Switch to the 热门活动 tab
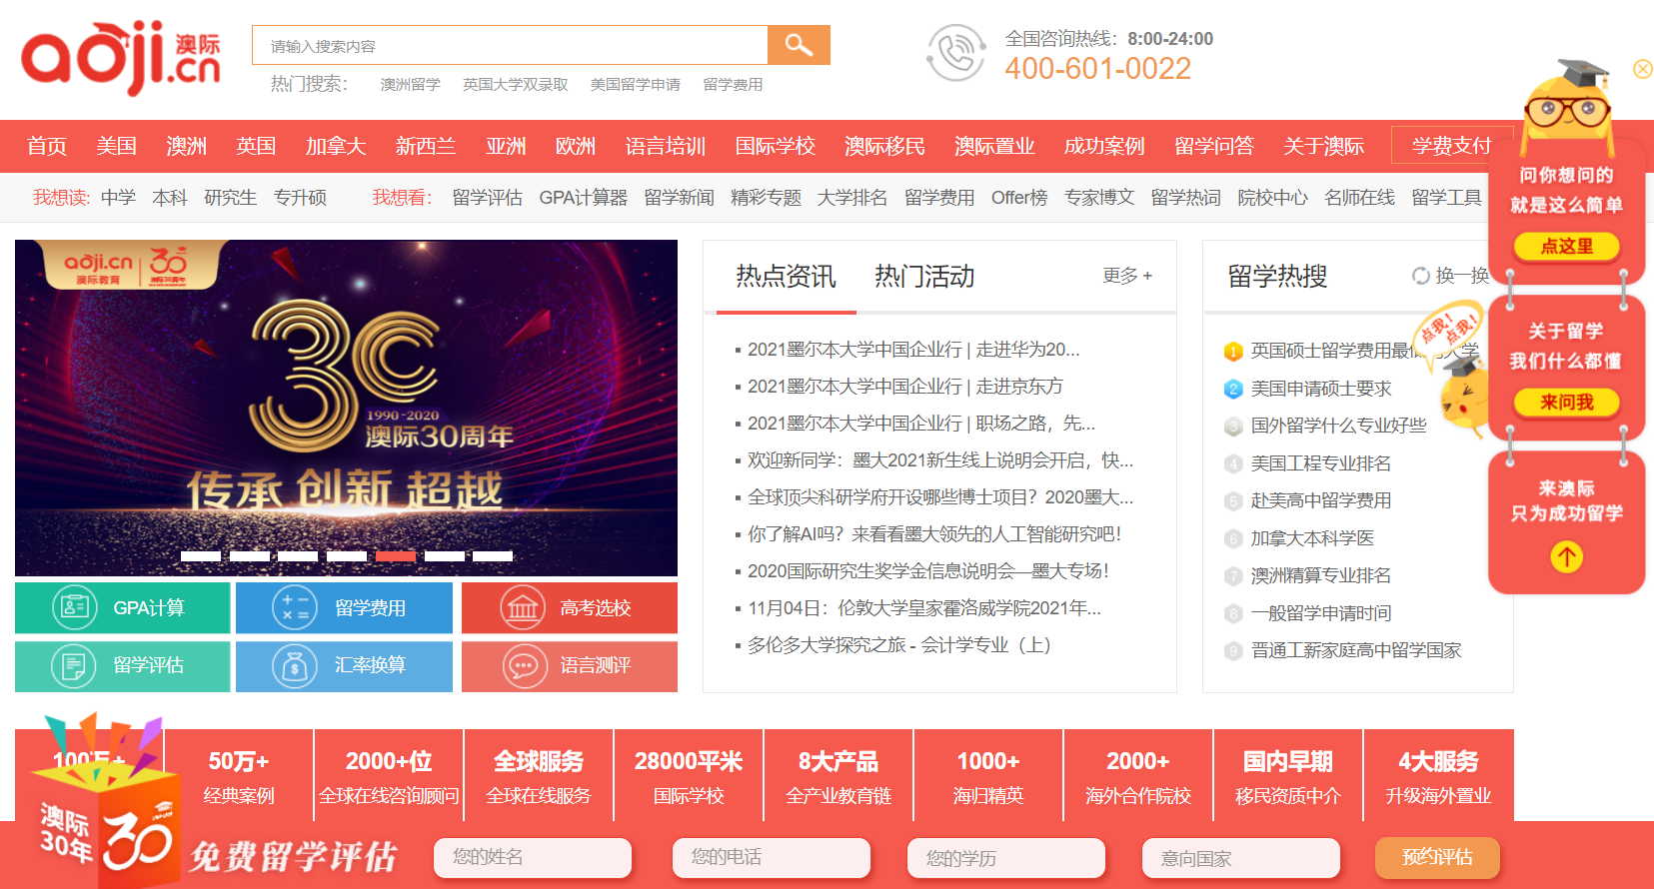Image resolution: width=1654 pixels, height=889 pixels. tap(924, 277)
